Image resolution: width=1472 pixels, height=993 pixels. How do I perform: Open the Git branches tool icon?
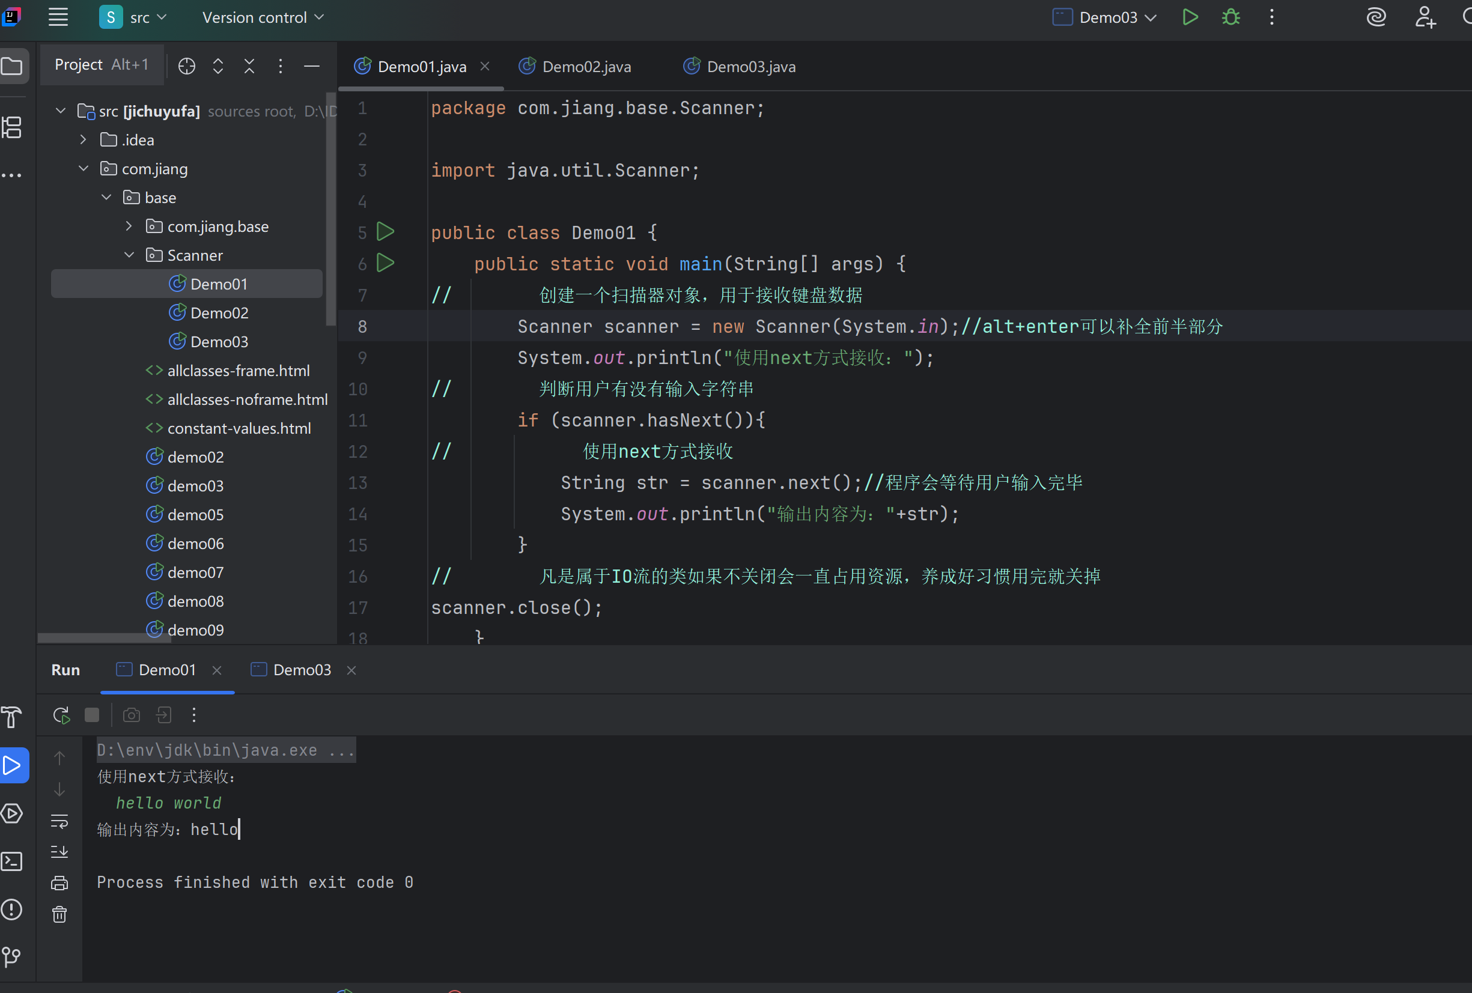click(12, 956)
